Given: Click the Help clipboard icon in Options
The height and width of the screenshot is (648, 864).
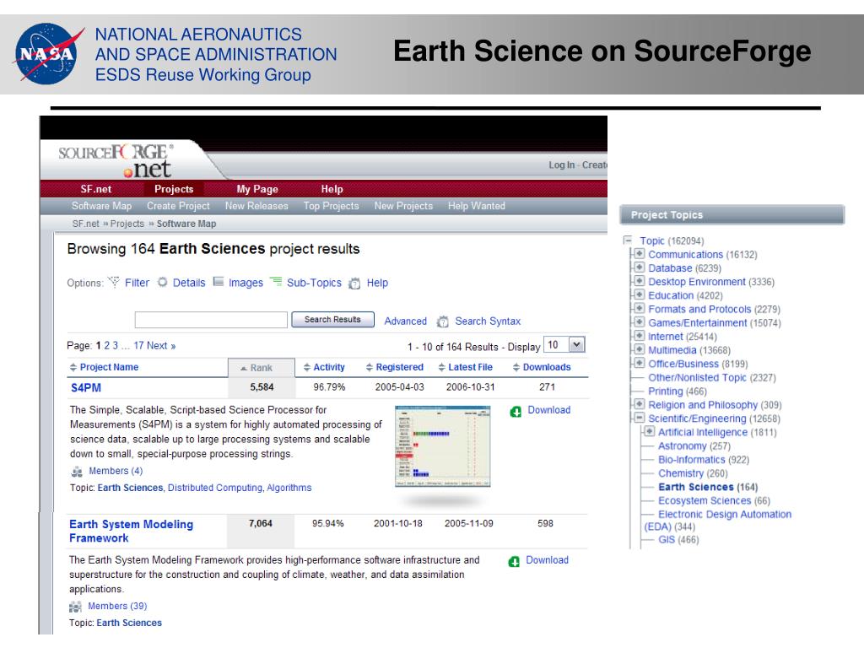Looking at the screenshot, I should point(355,283).
